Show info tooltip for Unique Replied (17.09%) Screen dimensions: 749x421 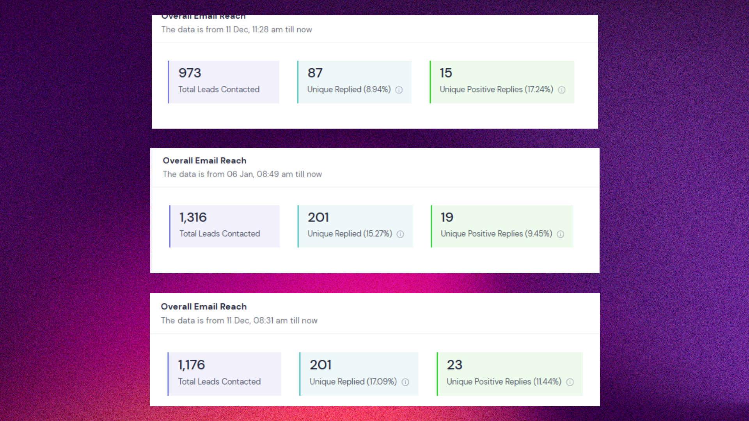point(405,382)
